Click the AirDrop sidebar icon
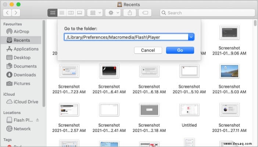 [x=9, y=31]
